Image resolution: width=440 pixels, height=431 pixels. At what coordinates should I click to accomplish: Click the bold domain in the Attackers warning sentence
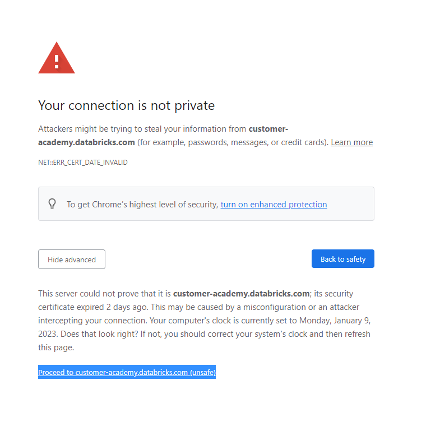click(86, 142)
